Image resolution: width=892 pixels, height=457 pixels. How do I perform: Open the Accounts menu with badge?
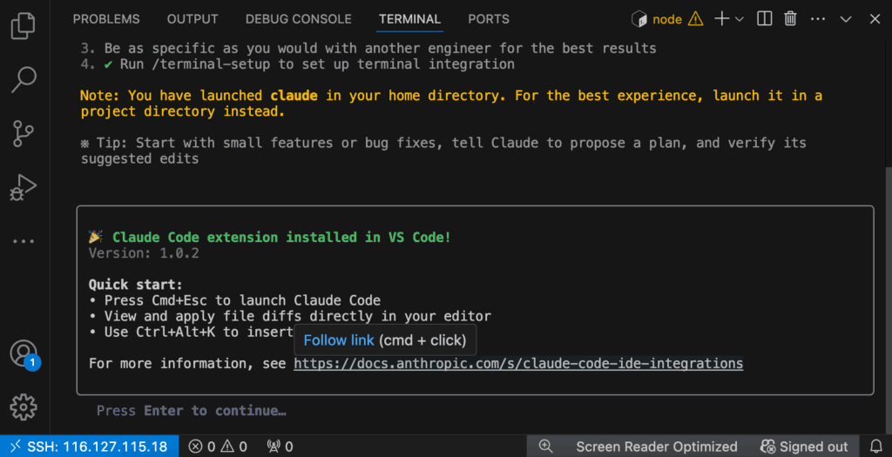24,354
